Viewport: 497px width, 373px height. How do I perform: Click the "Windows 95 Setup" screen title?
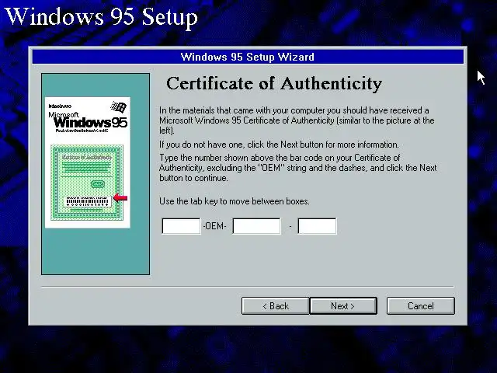tap(101, 16)
